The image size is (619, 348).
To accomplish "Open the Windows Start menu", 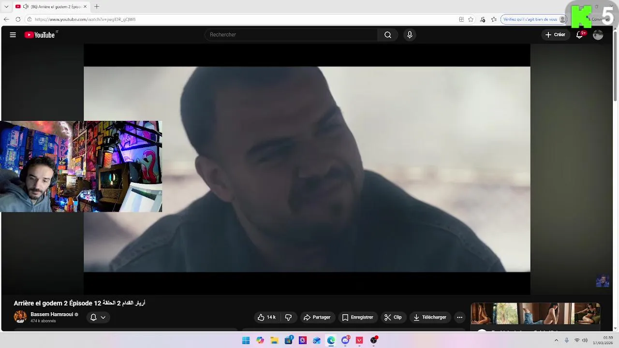I will (246, 341).
